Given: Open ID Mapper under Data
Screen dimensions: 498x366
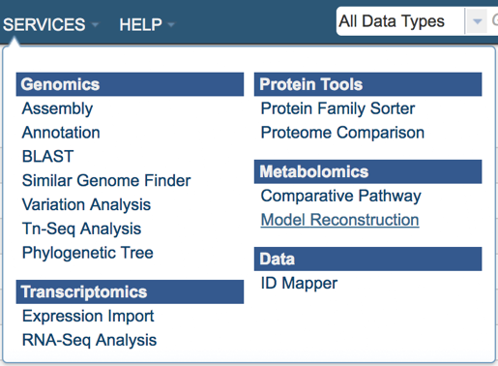Looking at the screenshot, I should coord(299,284).
